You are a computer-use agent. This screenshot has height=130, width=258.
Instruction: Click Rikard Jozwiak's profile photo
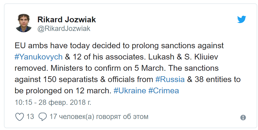[x=24, y=23]
